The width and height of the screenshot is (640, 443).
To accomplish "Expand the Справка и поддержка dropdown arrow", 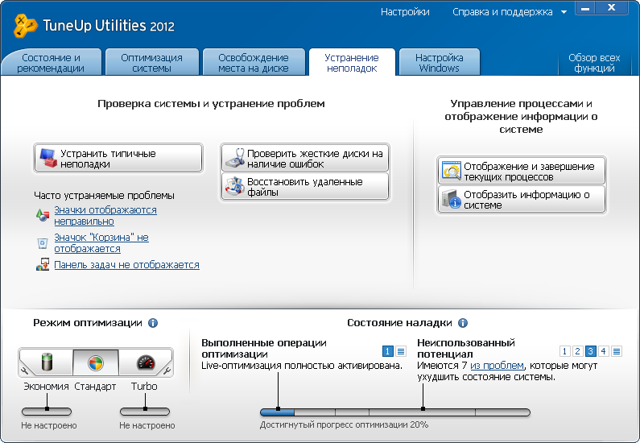I will (564, 12).
